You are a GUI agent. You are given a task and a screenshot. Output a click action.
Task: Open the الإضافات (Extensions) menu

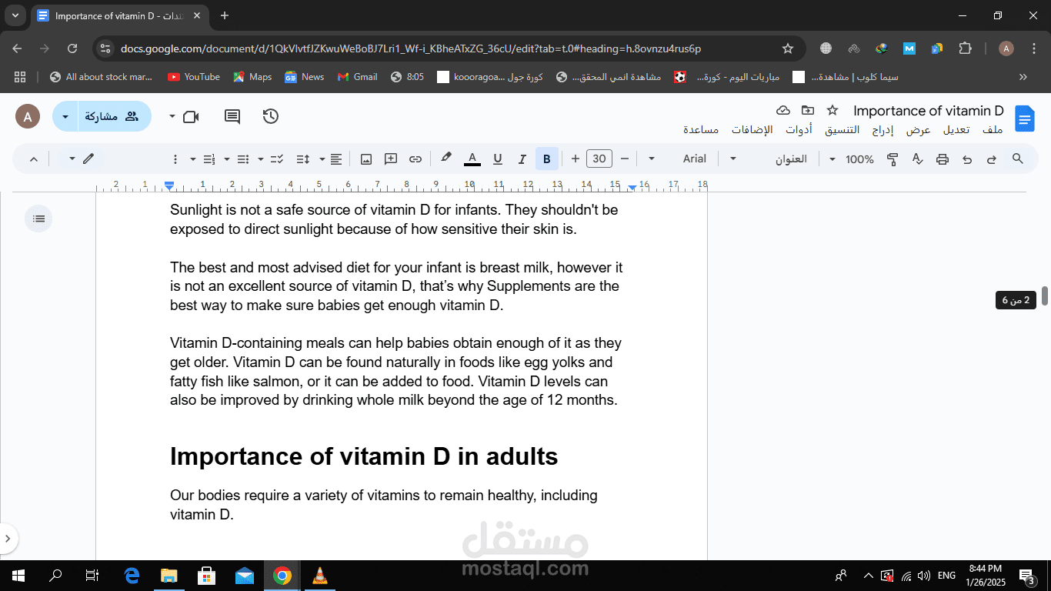[x=752, y=130]
